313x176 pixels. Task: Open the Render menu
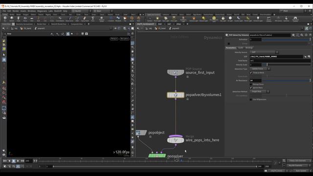tap(16, 11)
